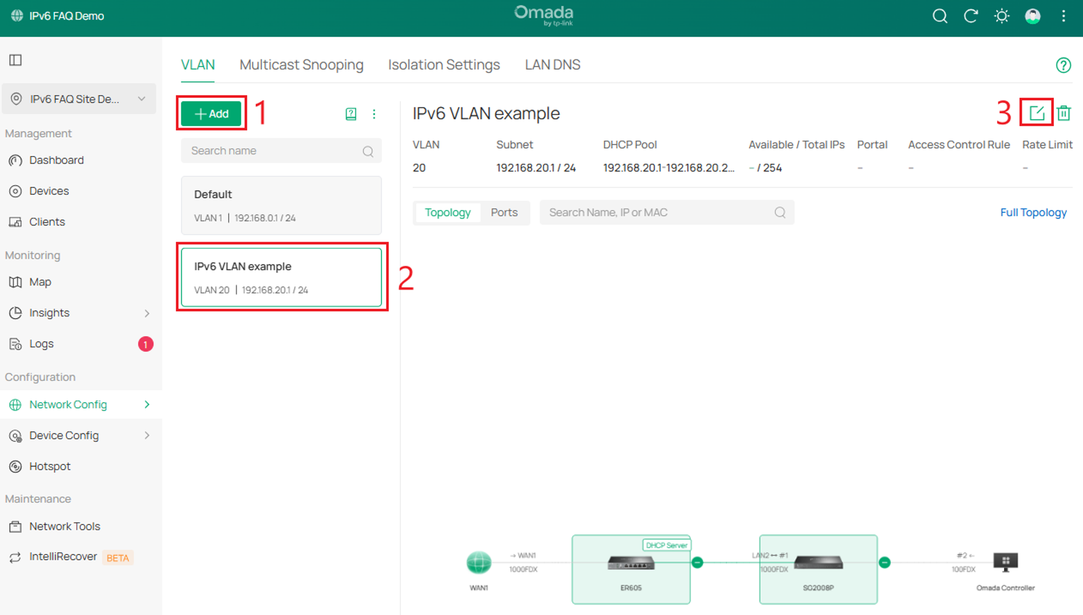Click the Omada by tp-link logo
The width and height of the screenshot is (1083, 615).
[544, 15]
